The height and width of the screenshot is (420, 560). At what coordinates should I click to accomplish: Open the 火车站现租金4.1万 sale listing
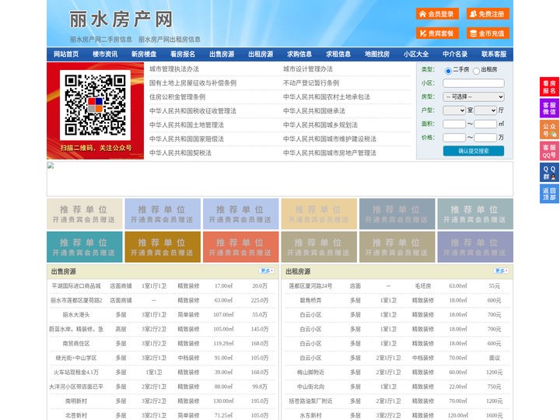click(x=76, y=372)
